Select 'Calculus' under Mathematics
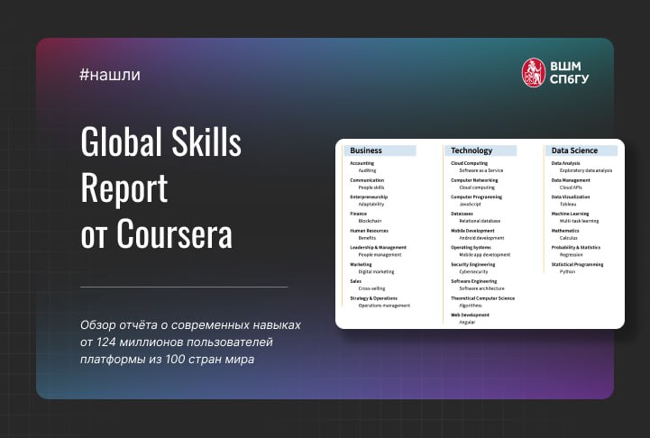 (568, 238)
